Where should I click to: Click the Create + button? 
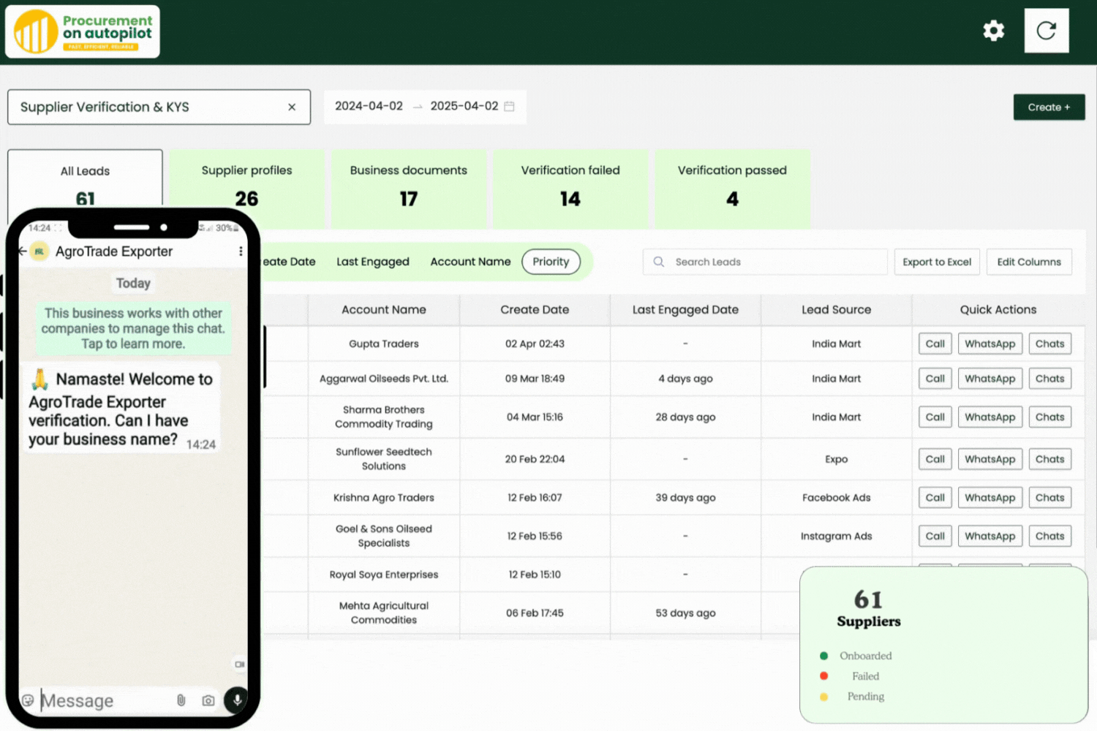pyautogui.click(x=1049, y=107)
